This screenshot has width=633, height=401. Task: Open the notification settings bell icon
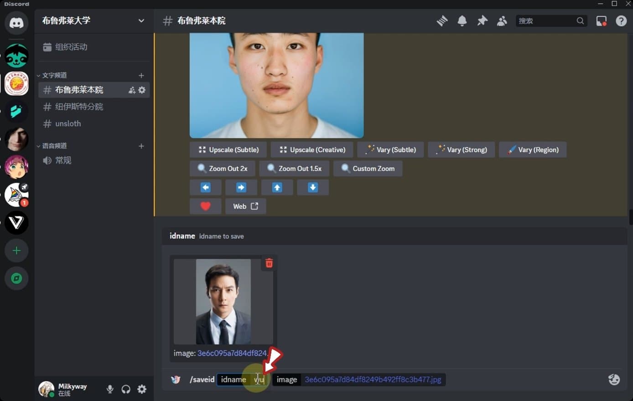click(x=462, y=21)
